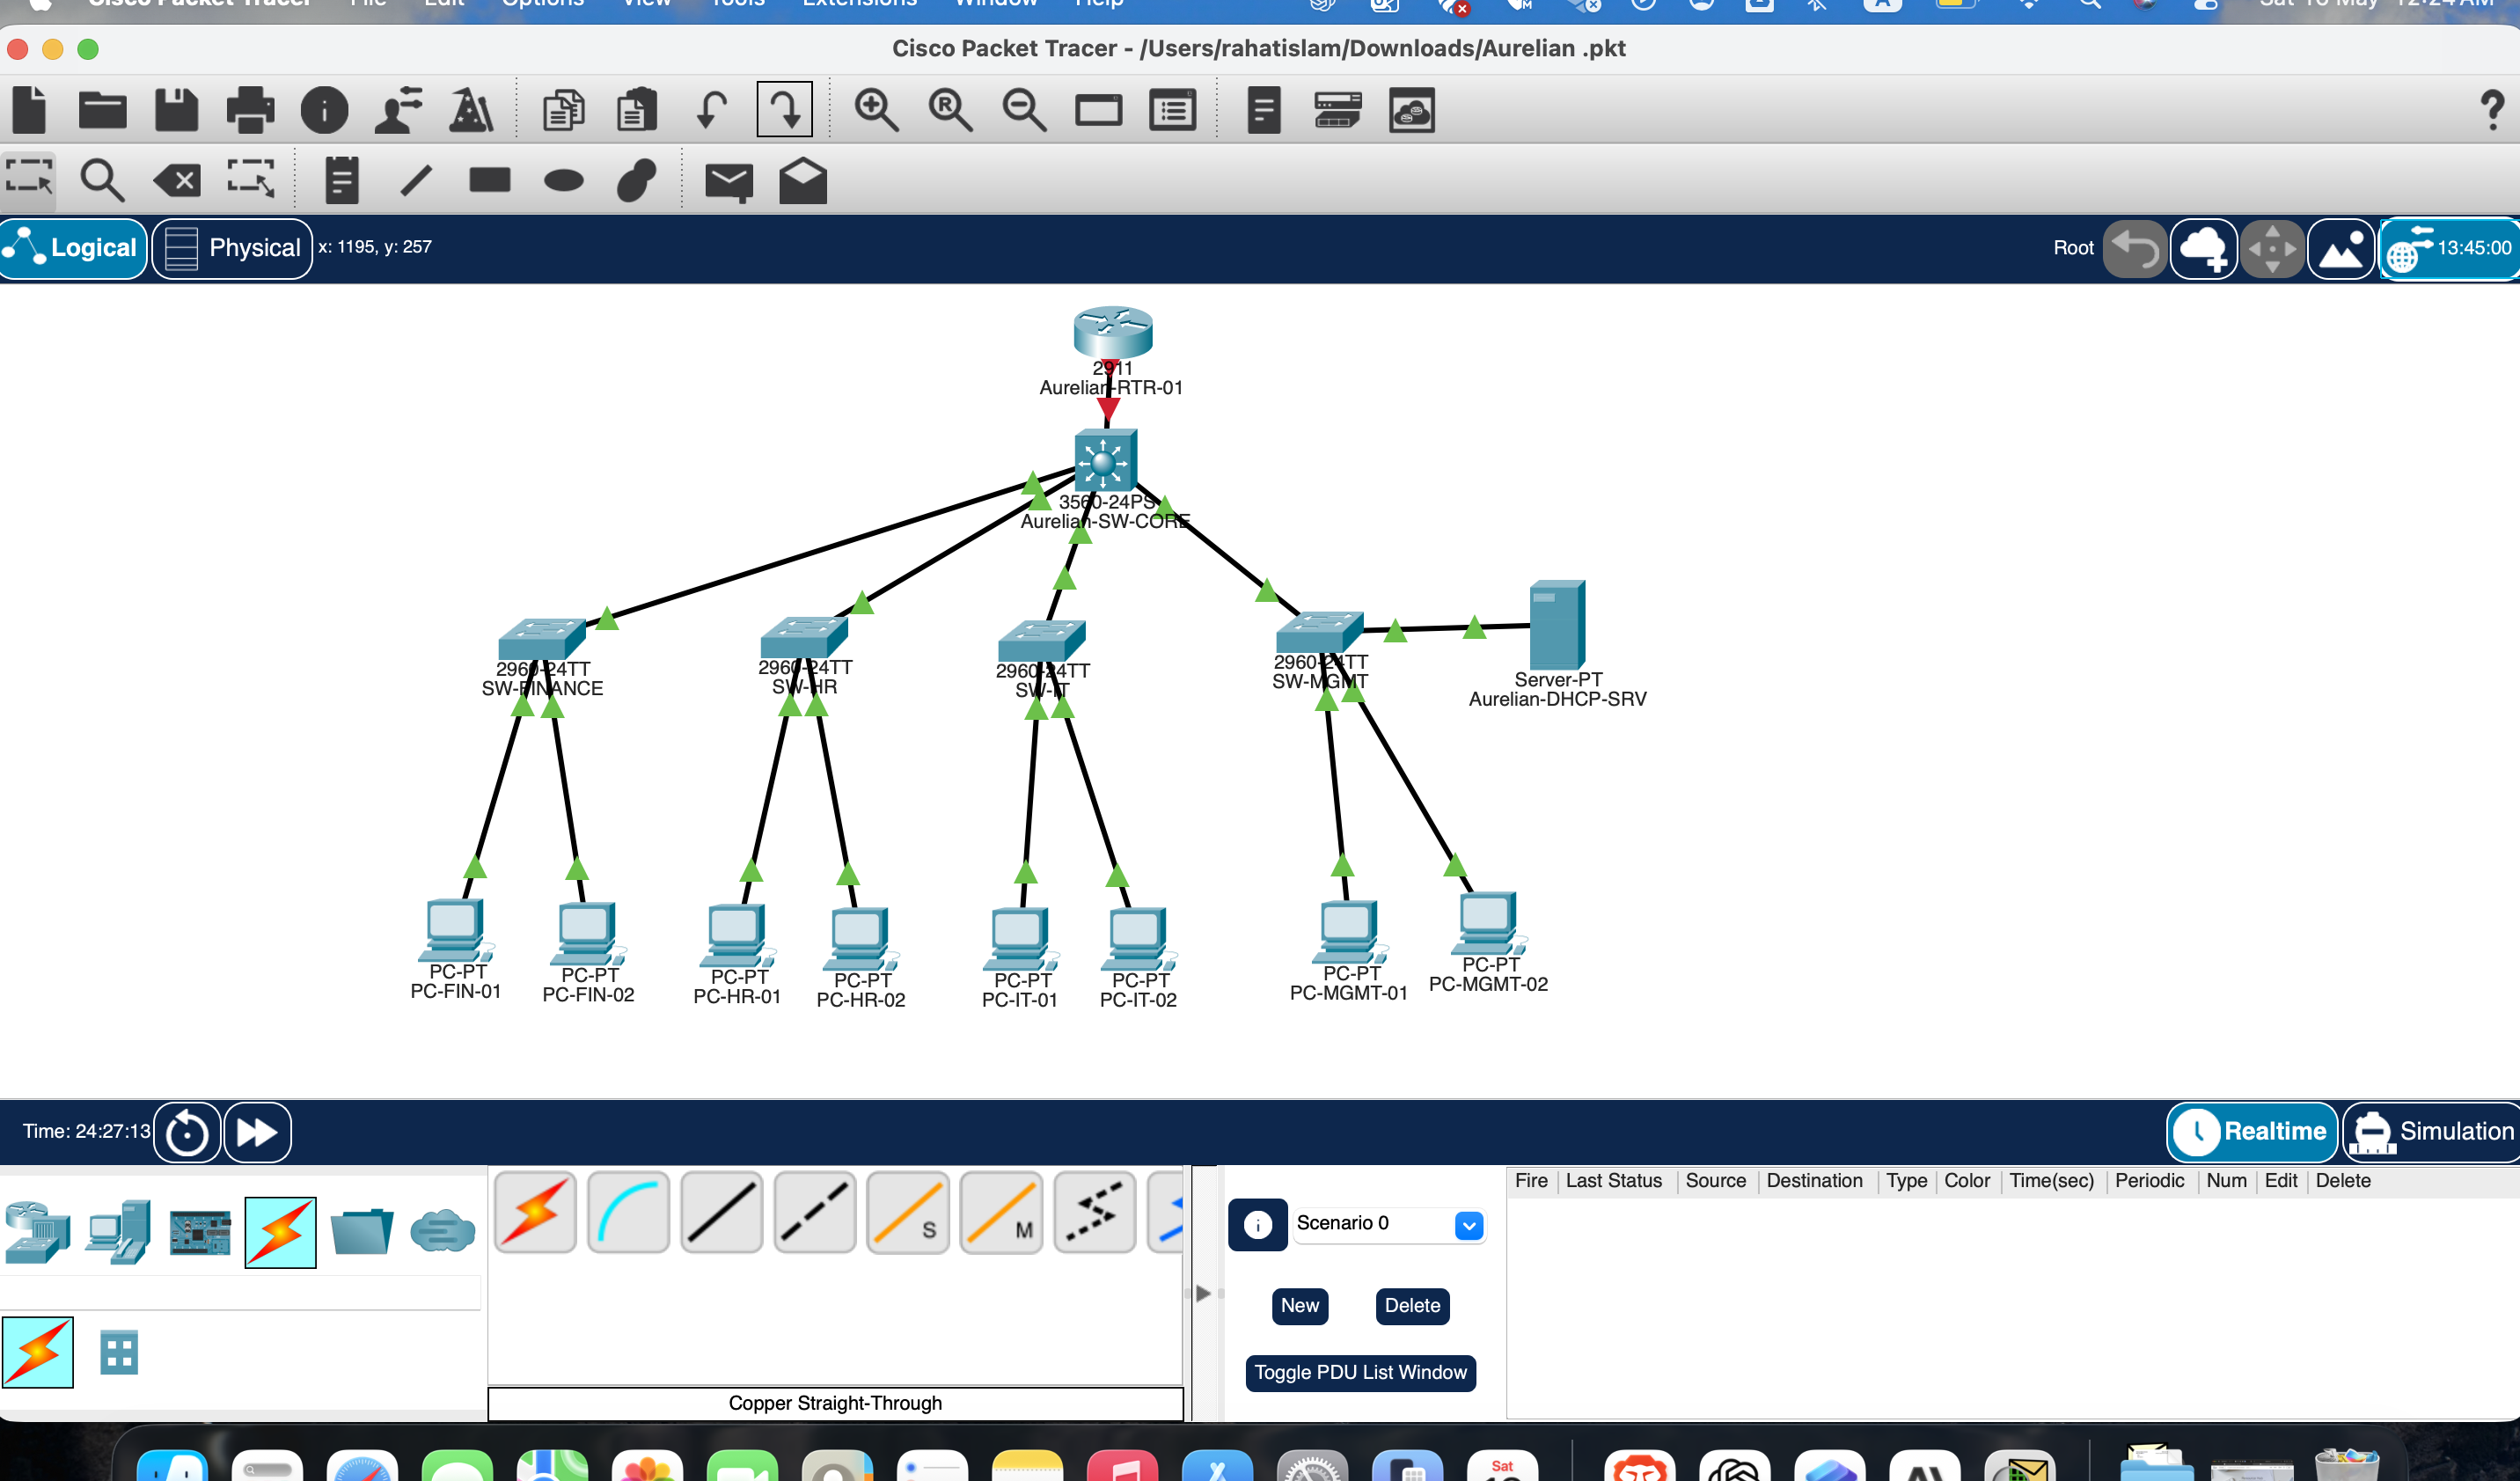Choose Copper Cross-Over dashed cable
2520x1481 pixels.
point(814,1212)
